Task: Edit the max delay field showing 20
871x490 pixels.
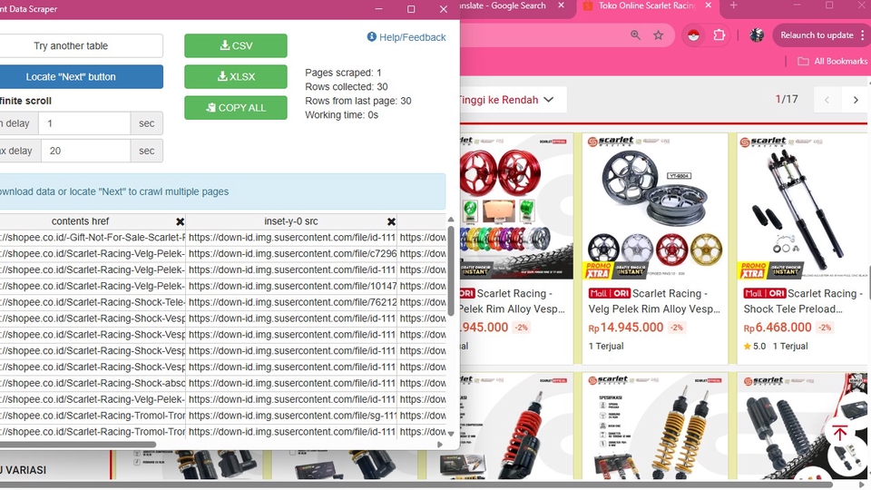Action: [85, 151]
